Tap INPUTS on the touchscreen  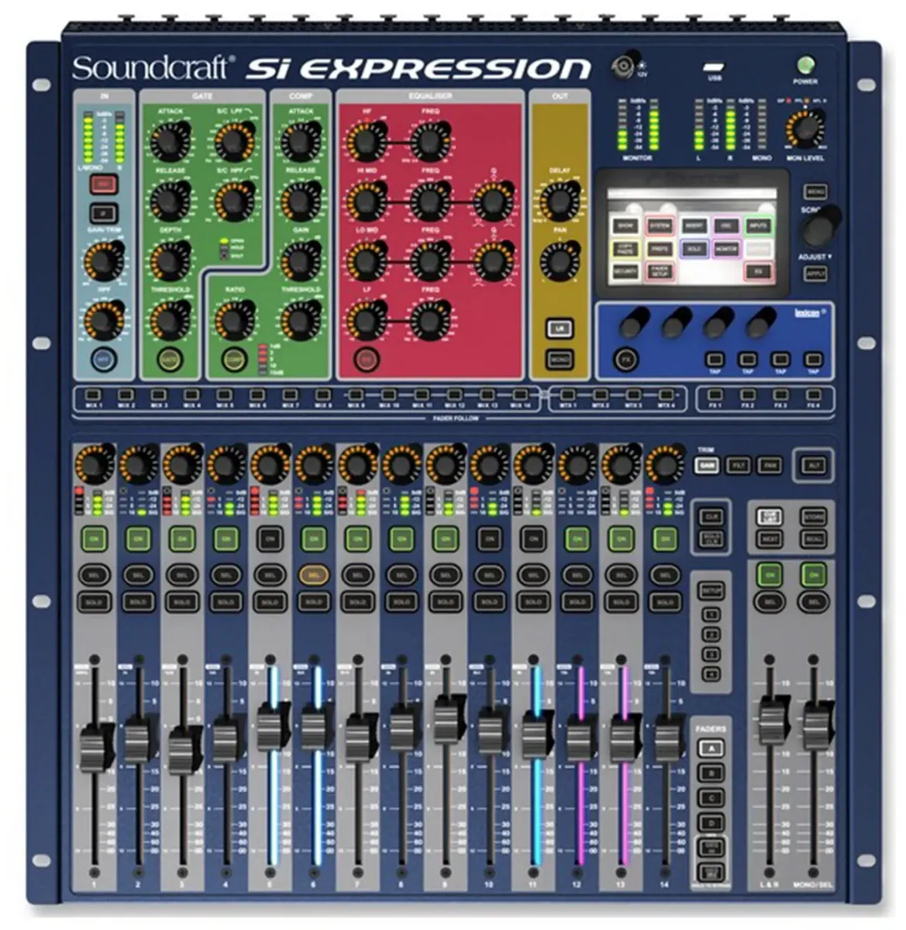(758, 226)
